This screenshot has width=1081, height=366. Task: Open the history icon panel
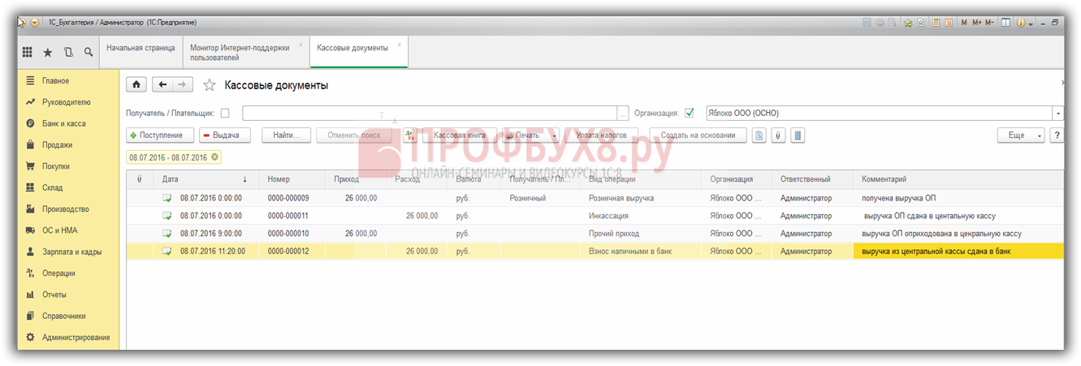(68, 52)
